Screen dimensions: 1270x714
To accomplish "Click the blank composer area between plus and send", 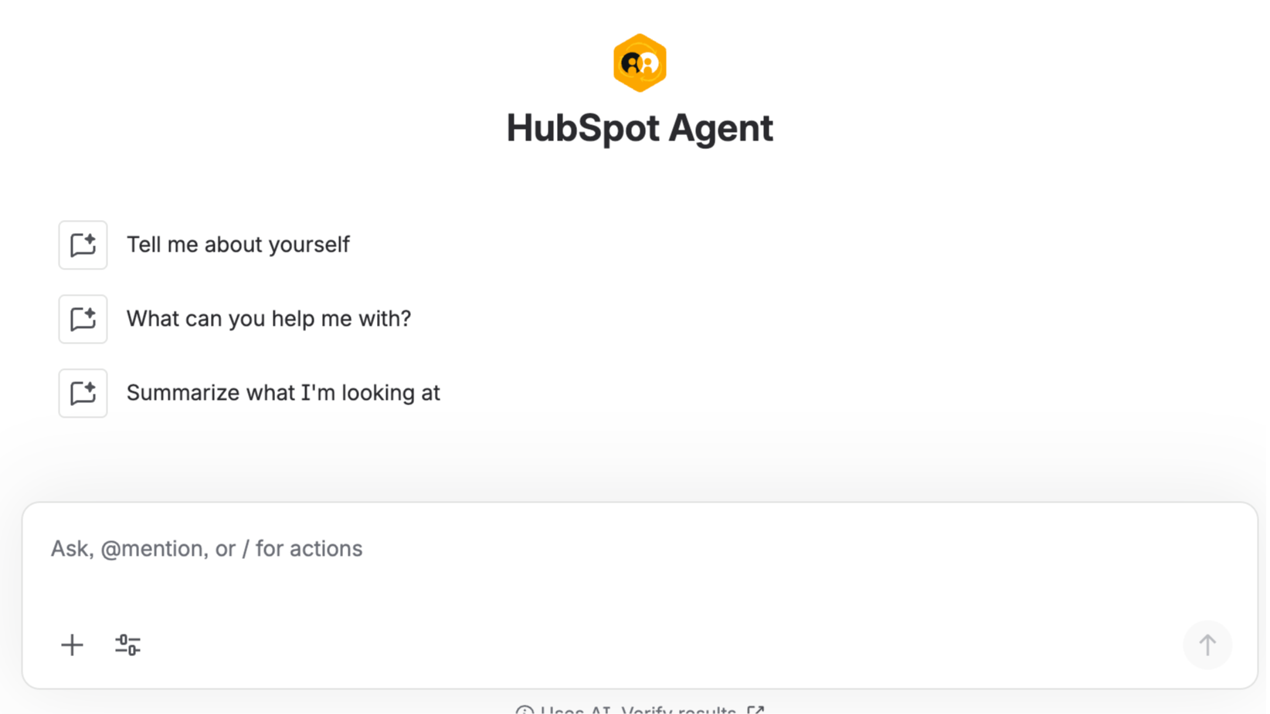I will [657, 645].
